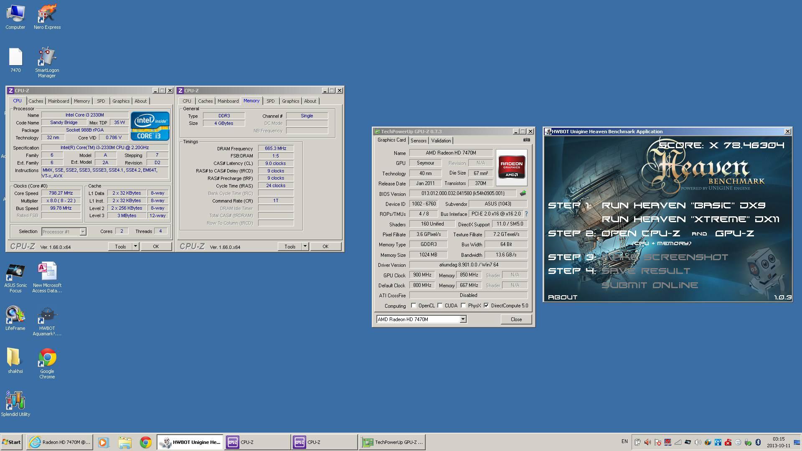Open Chrome from the taskbar
802x451 pixels.
coord(145,442)
